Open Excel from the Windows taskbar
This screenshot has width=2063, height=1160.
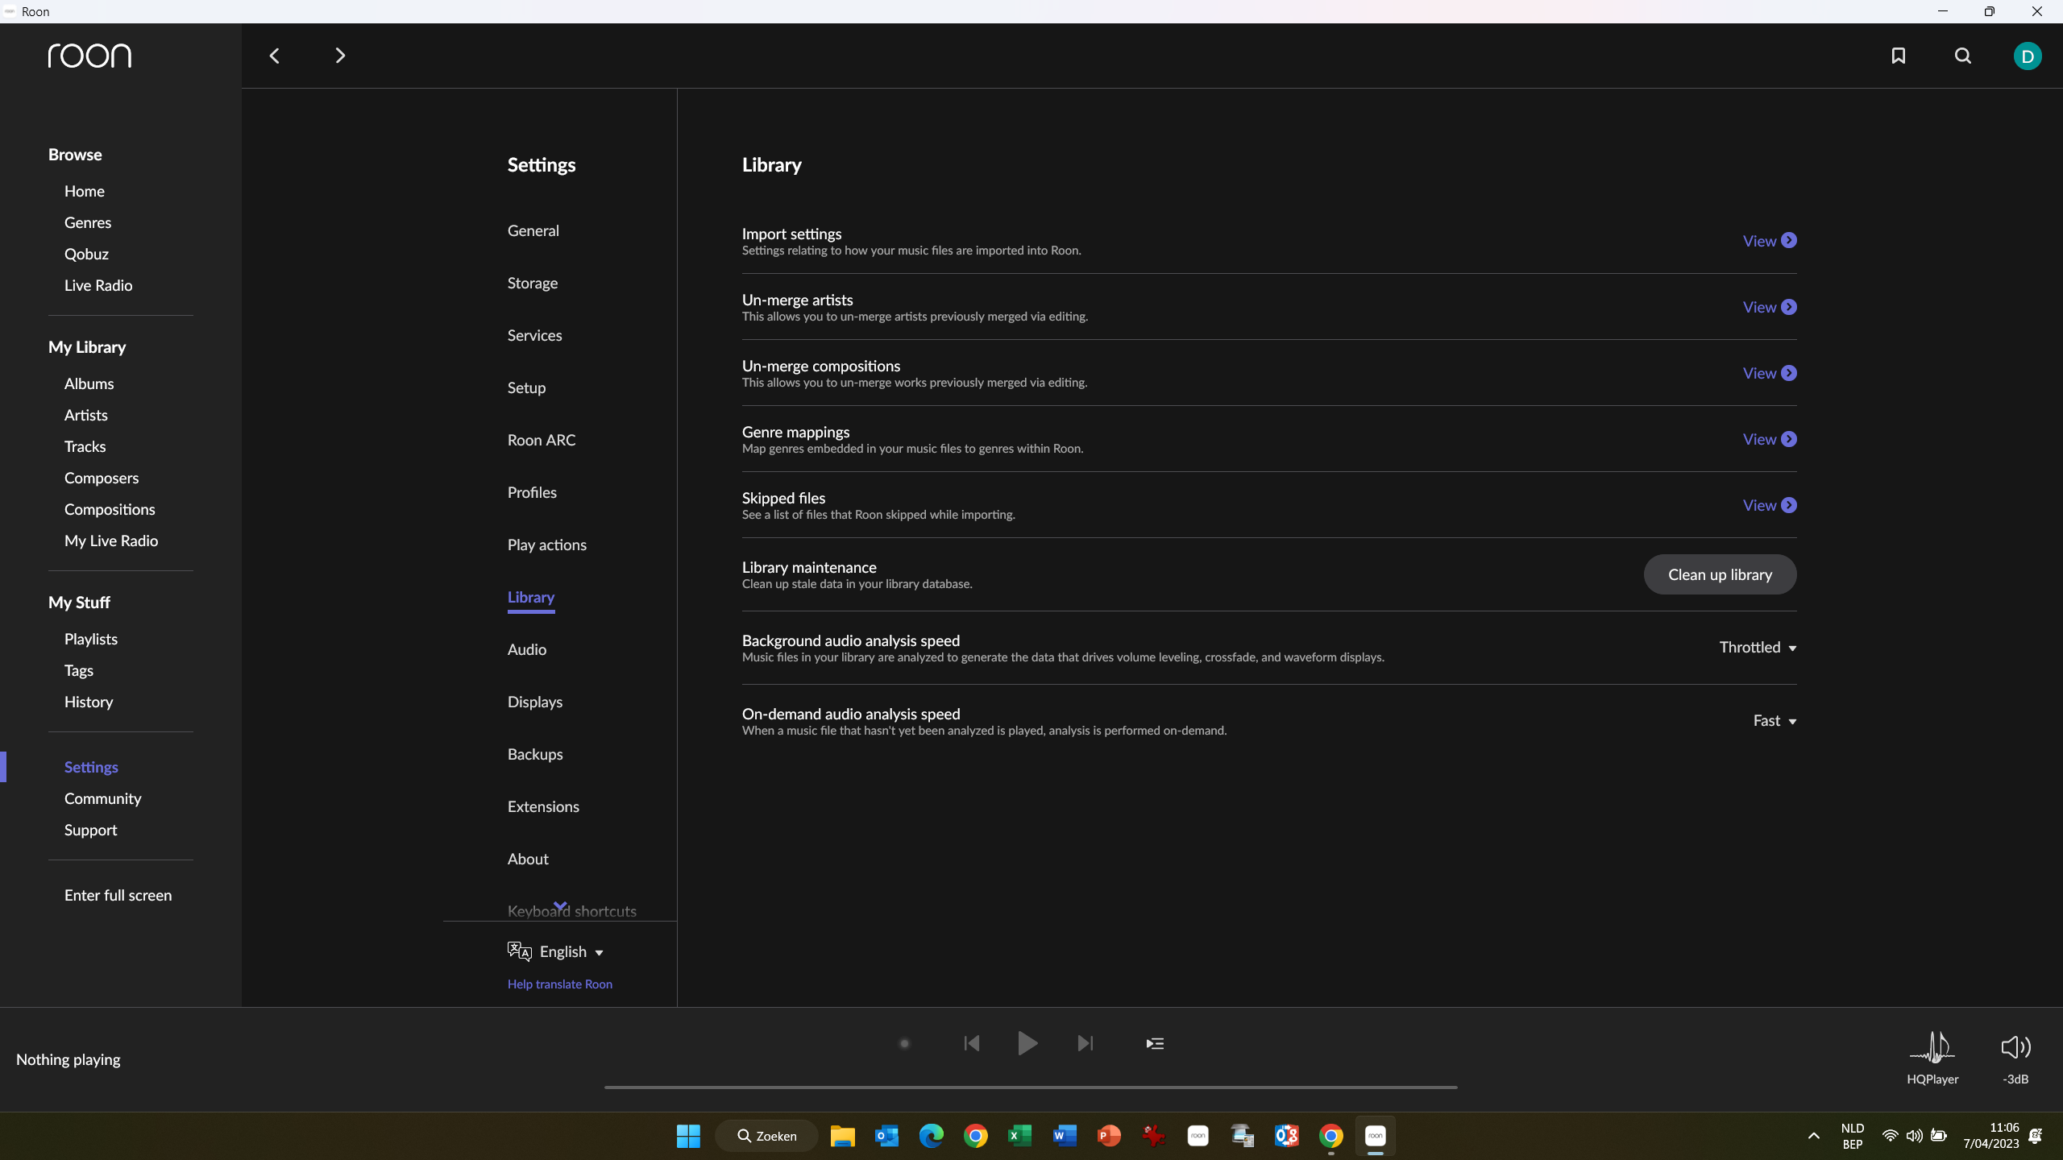[1019, 1136]
